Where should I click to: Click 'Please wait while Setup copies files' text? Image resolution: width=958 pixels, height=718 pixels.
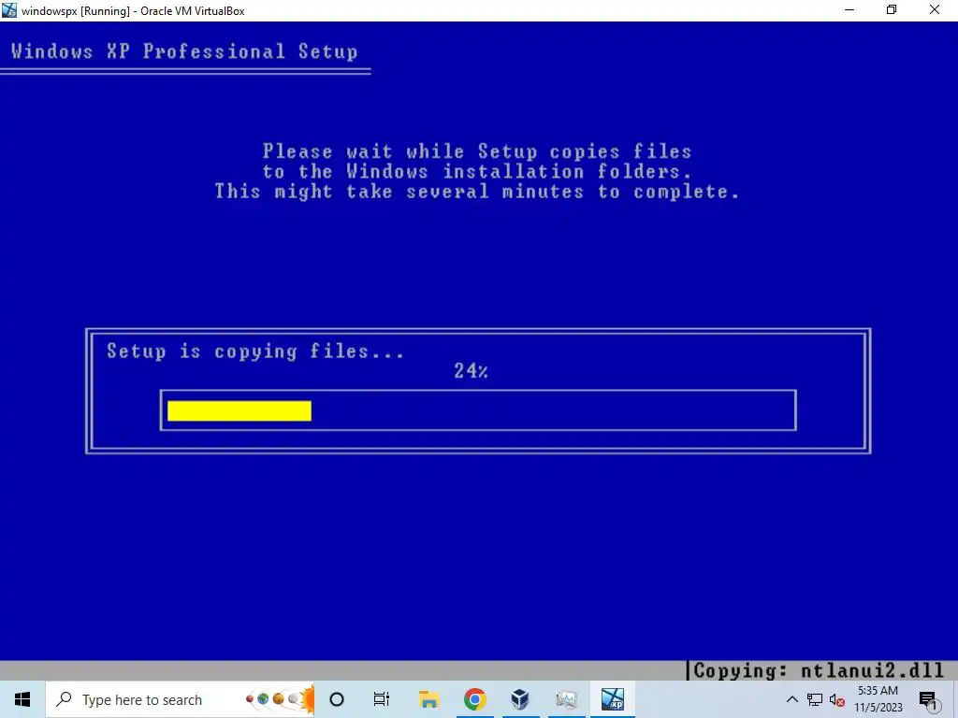click(477, 151)
